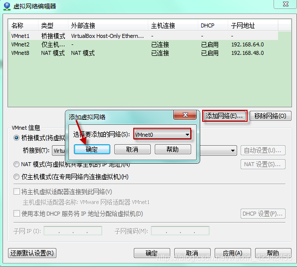This screenshot has width=297, height=267.
Task: Click the DHCP 设置(P)... button
Action: coord(263,214)
